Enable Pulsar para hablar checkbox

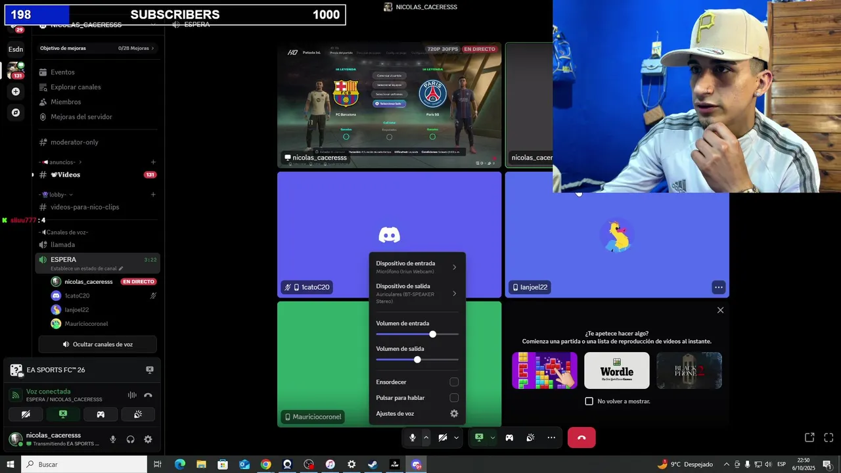pos(454,397)
